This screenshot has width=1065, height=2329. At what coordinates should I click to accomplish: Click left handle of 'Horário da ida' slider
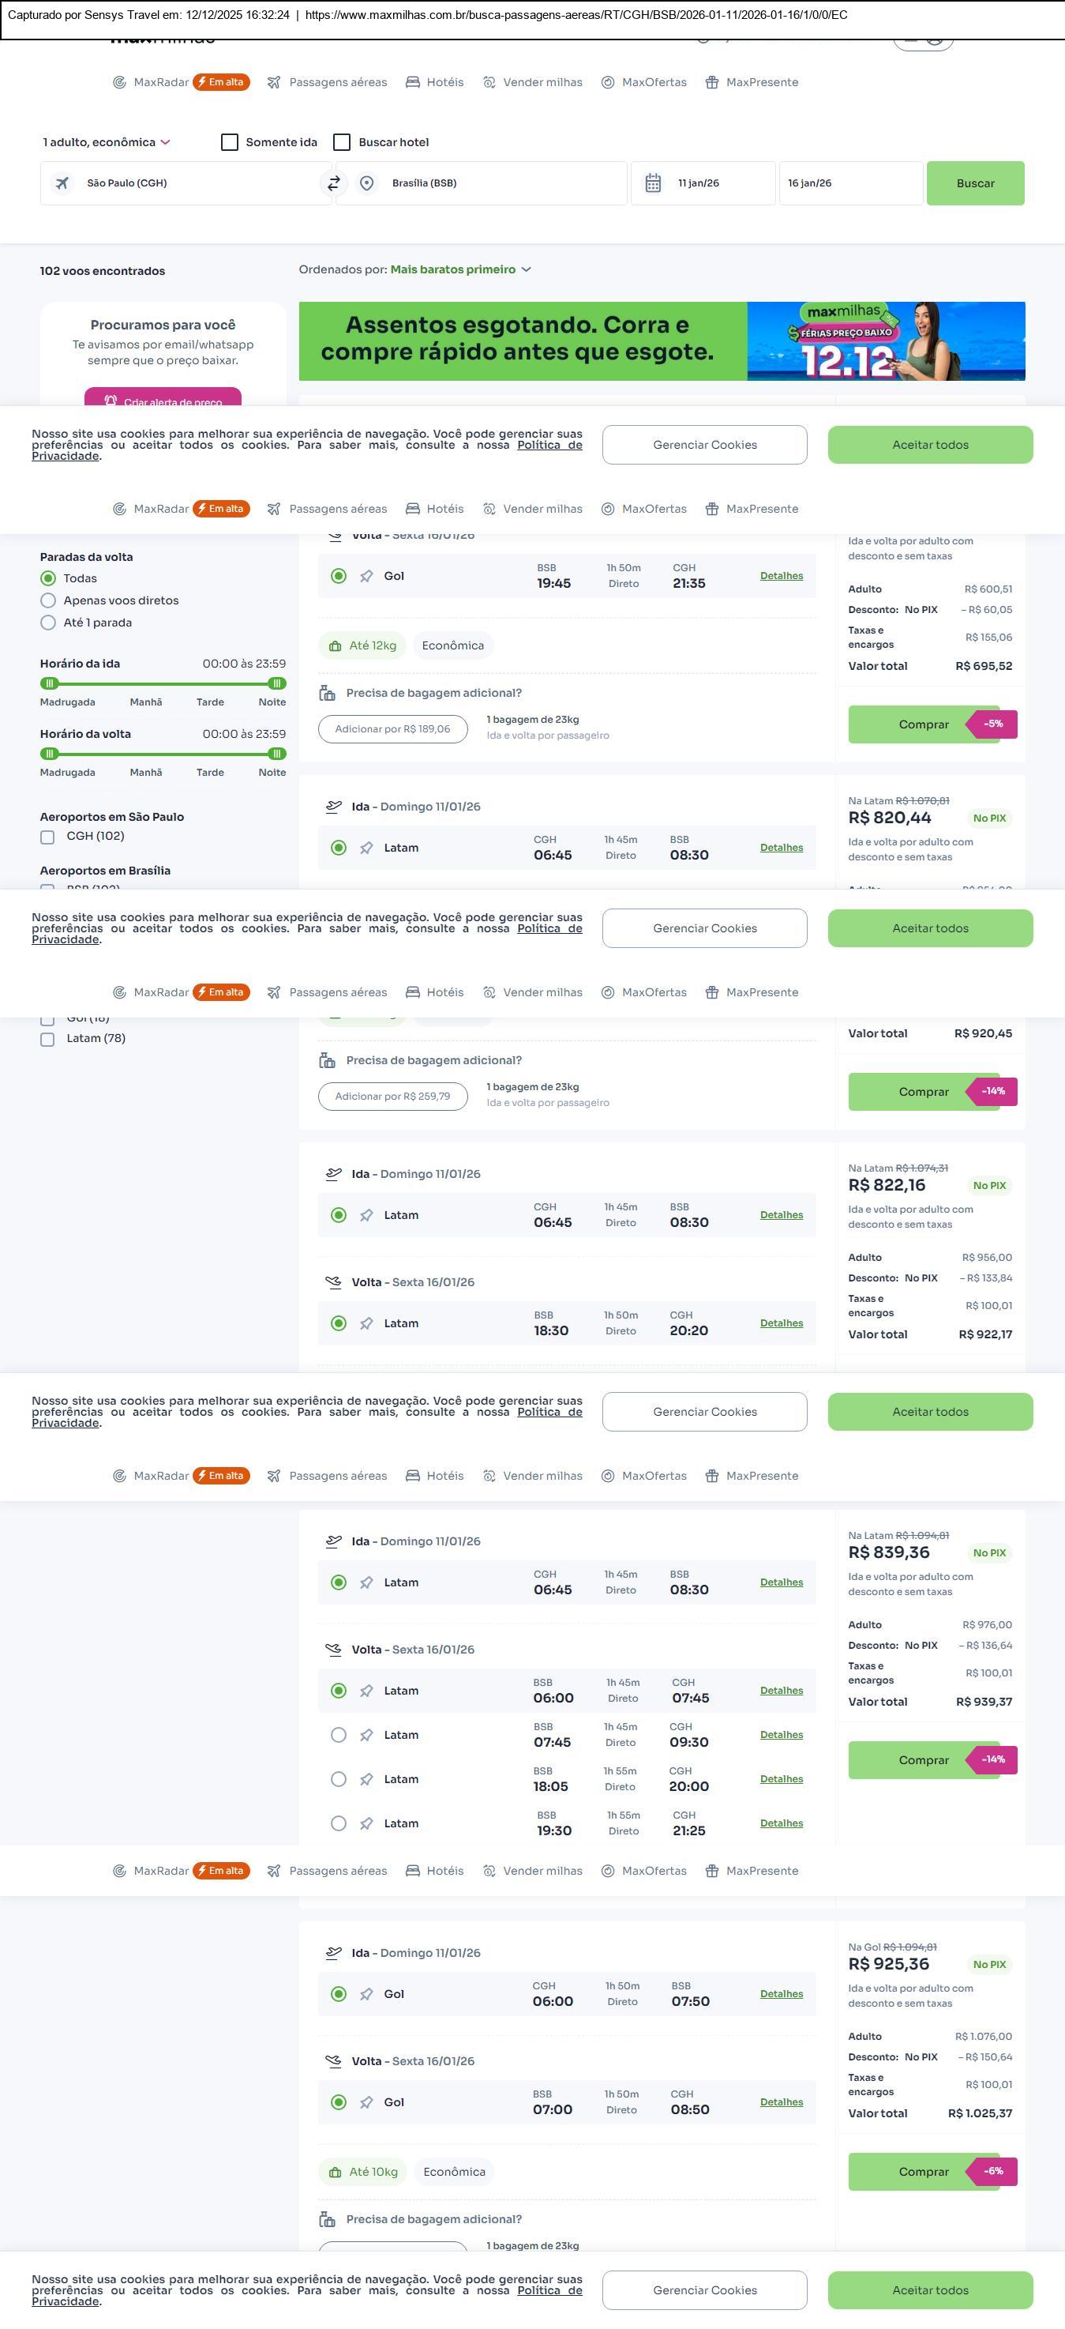click(x=51, y=683)
